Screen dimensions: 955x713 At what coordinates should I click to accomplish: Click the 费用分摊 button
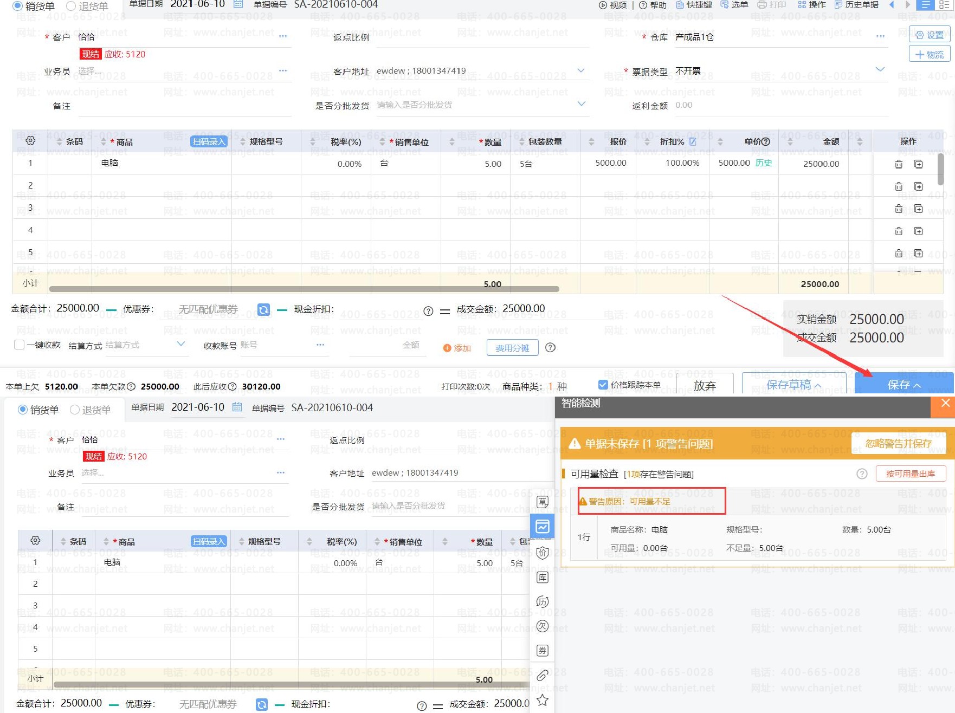[x=512, y=348]
